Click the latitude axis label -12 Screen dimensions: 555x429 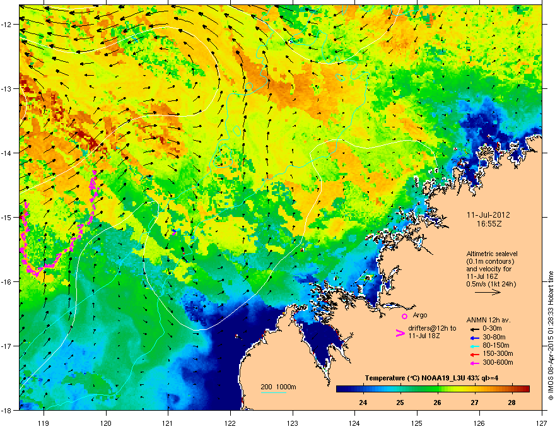pyautogui.click(x=6, y=25)
